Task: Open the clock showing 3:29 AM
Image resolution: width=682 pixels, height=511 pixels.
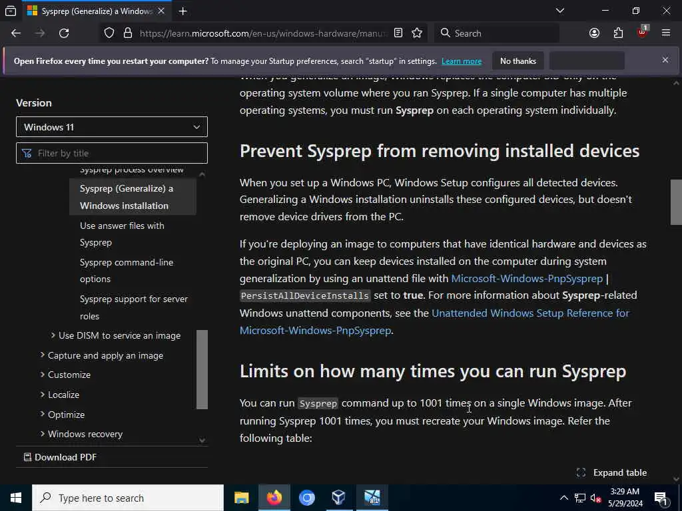Action: pos(625,498)
